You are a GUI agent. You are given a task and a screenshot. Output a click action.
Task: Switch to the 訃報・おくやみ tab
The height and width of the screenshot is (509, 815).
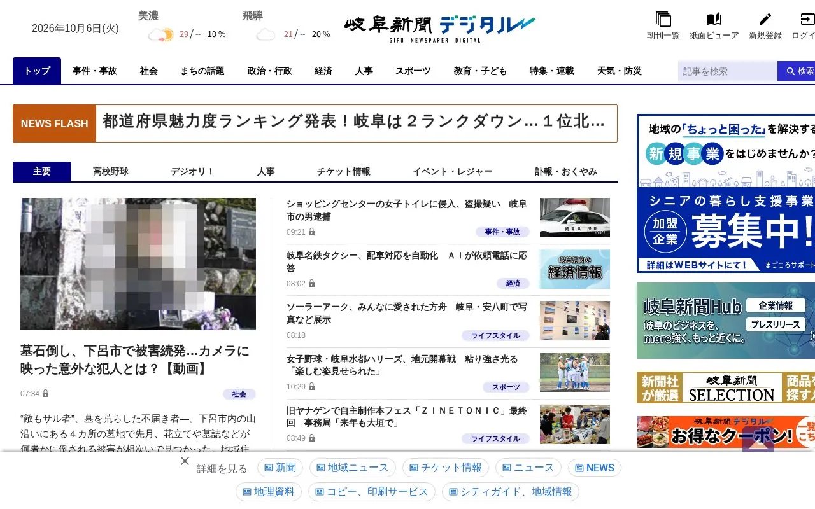[x=566, y=172]
